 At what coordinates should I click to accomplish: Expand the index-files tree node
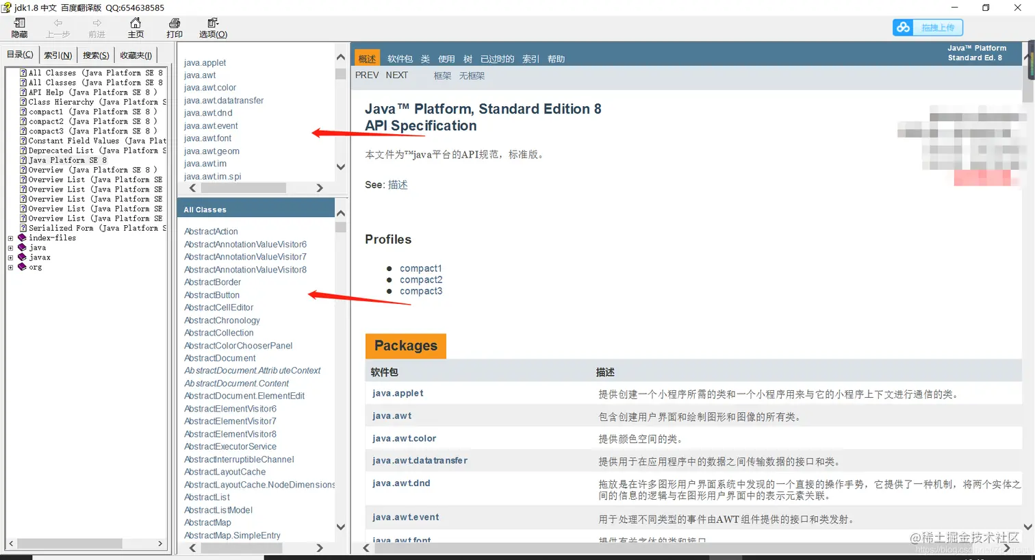[x=10, y=238]
